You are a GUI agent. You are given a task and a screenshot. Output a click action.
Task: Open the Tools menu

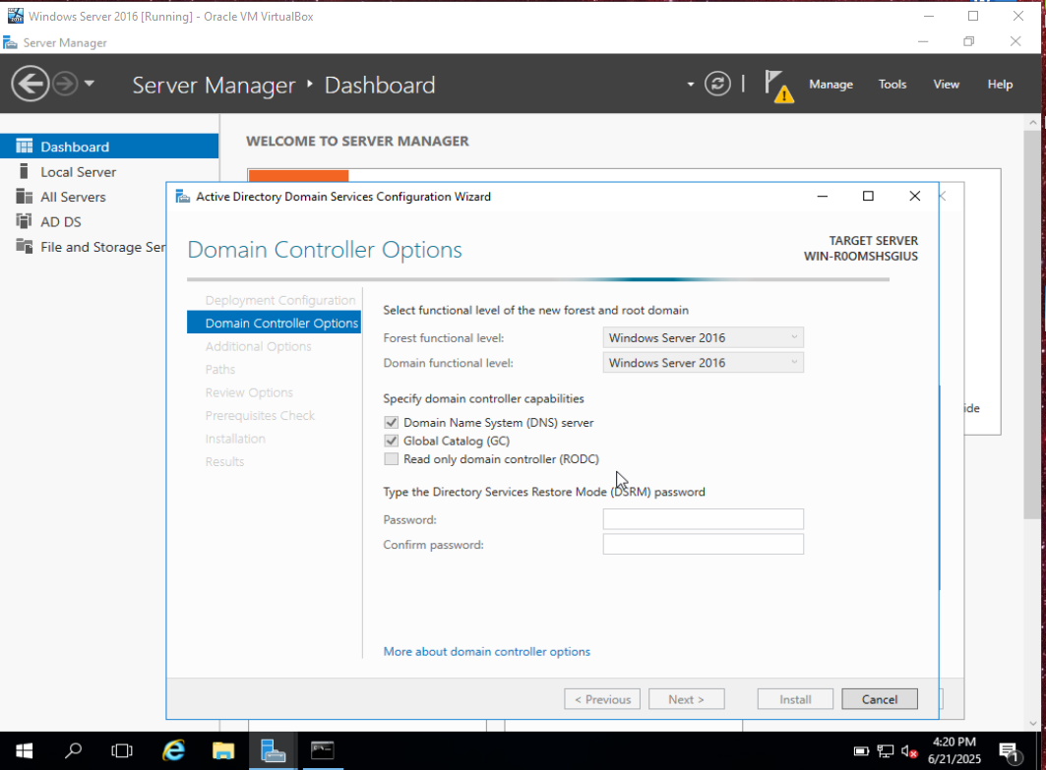pyautogui.click(x=892, y=84)
